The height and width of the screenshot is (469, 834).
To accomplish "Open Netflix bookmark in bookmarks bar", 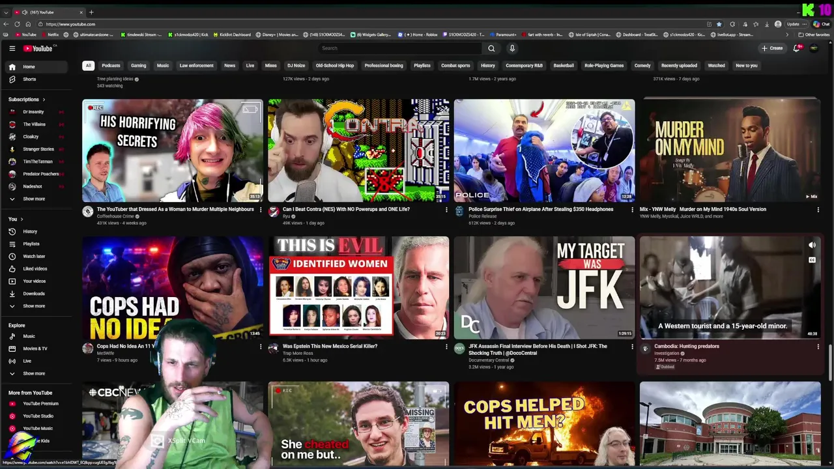I will (x=50, y=35).
